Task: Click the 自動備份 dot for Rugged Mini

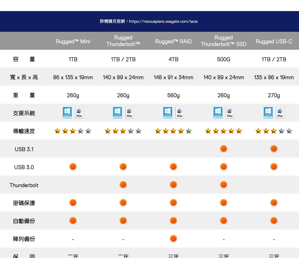Action: 73,221
